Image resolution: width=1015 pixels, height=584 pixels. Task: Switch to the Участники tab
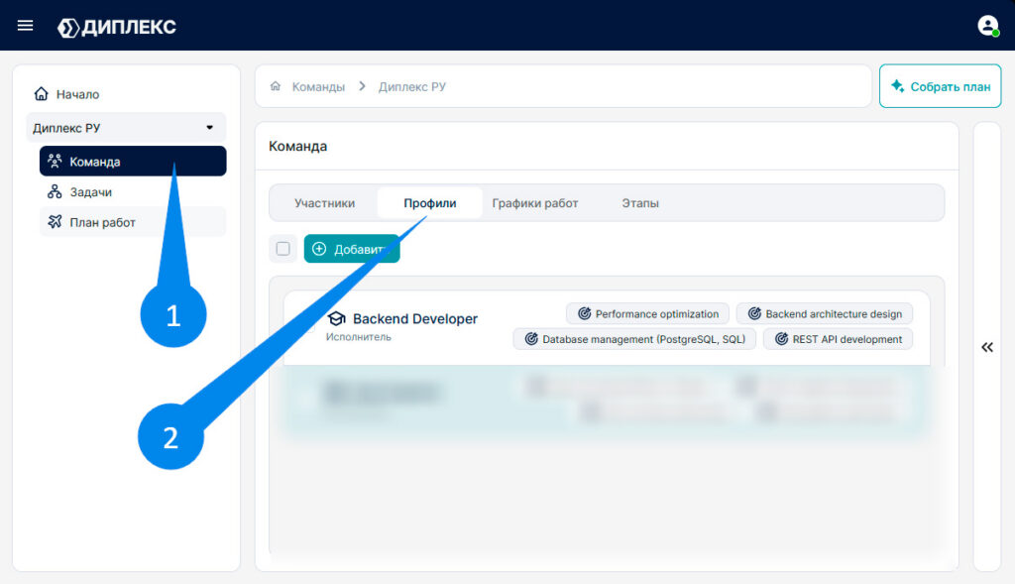click(x=324, y=203)
